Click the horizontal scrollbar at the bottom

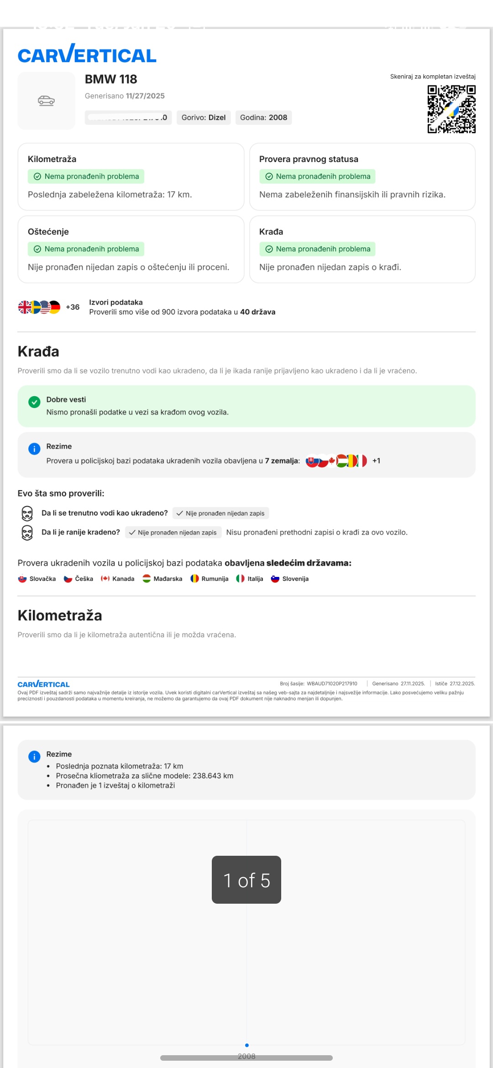point(246,1058)
